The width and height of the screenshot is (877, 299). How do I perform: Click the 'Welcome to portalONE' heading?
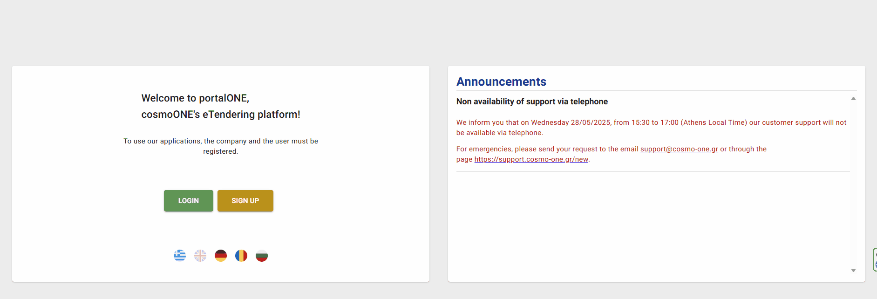point(221,106)
